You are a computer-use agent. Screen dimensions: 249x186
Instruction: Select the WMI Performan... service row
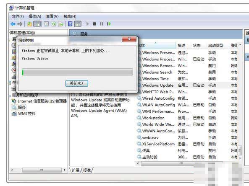tap(187, 111)
